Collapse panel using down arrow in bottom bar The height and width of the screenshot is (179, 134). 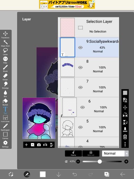pos(59,174)
